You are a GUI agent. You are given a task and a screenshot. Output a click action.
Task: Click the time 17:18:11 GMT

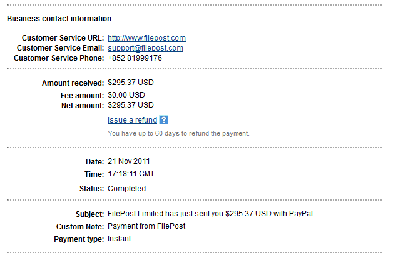point(131,173)
